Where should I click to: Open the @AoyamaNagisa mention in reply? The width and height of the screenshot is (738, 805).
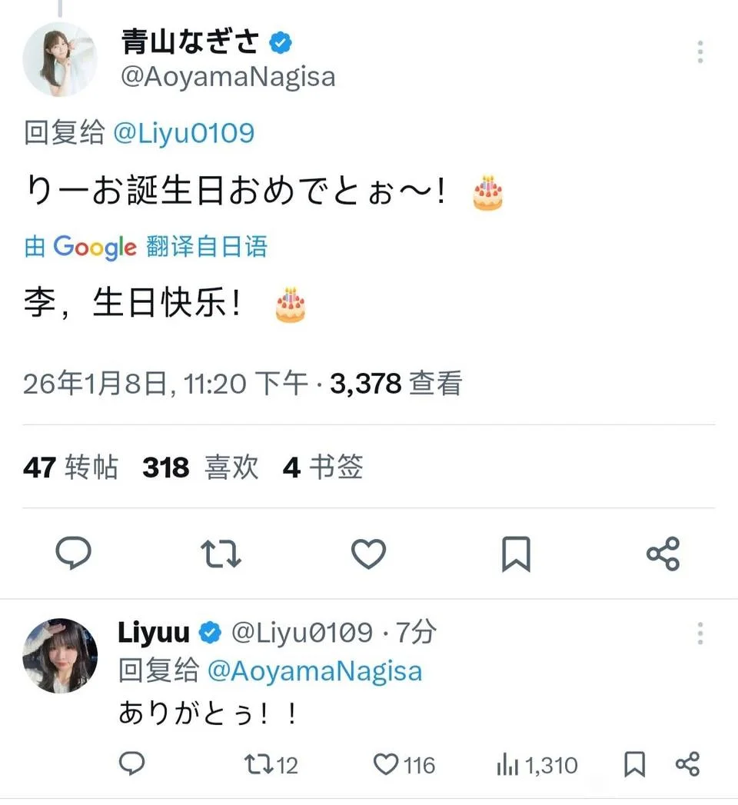(x=315, y=670)
